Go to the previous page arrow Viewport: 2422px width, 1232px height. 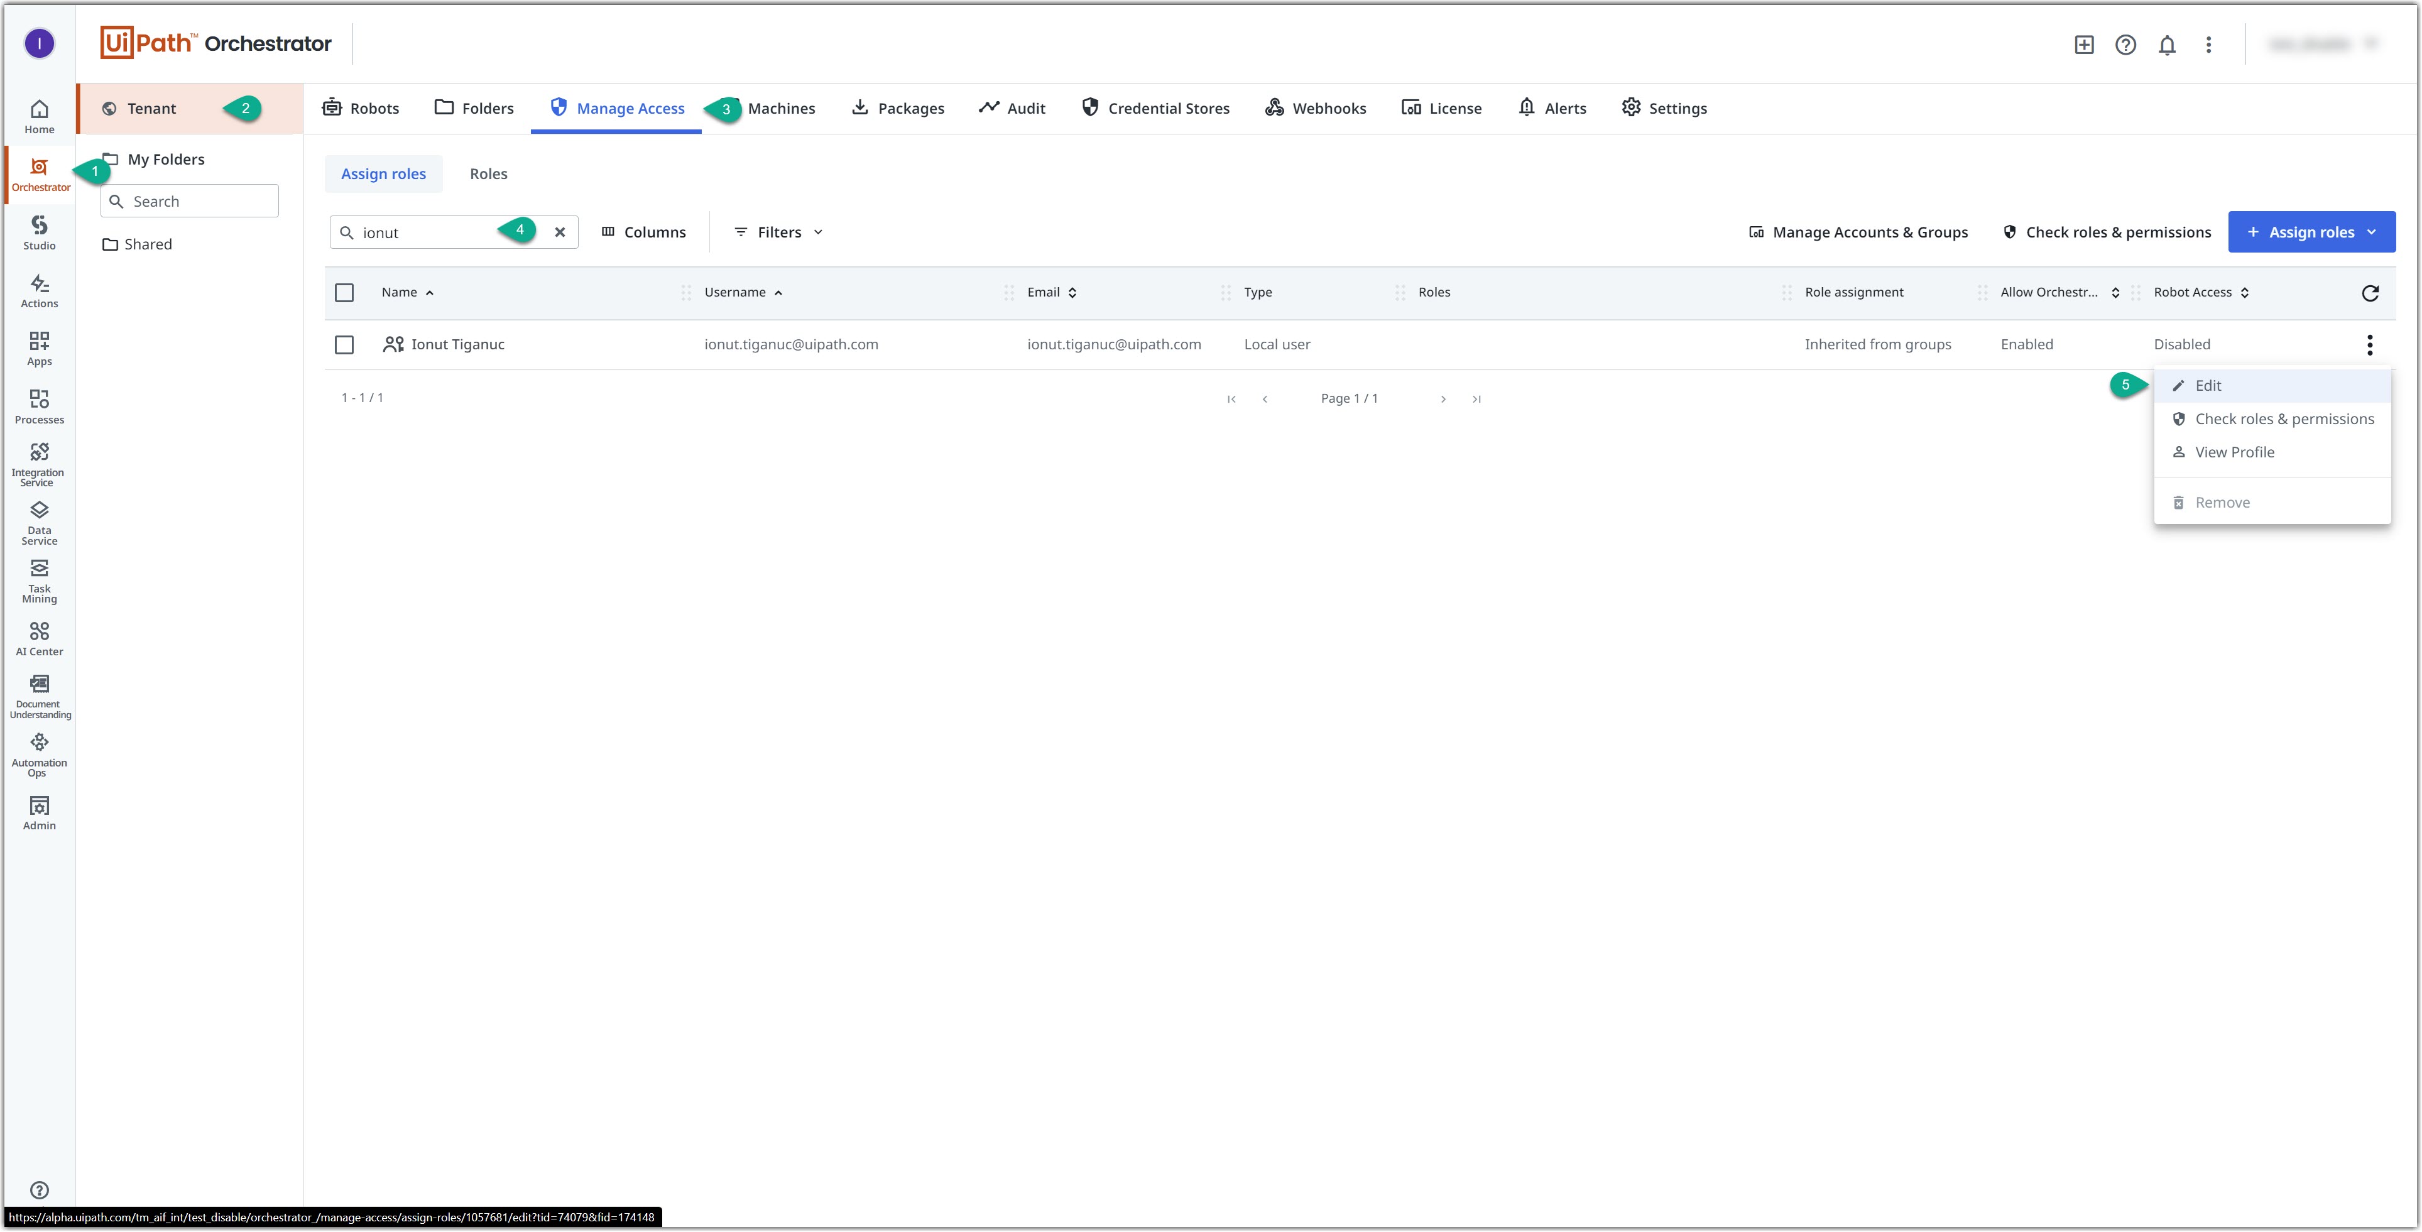click(x=1265, y=399)
